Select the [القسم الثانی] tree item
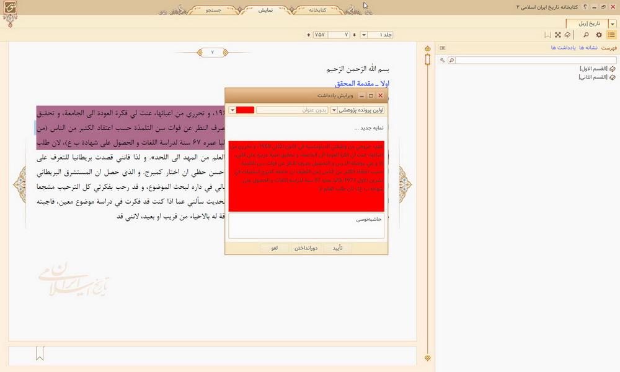620x372 pixels. click(593, 77)
